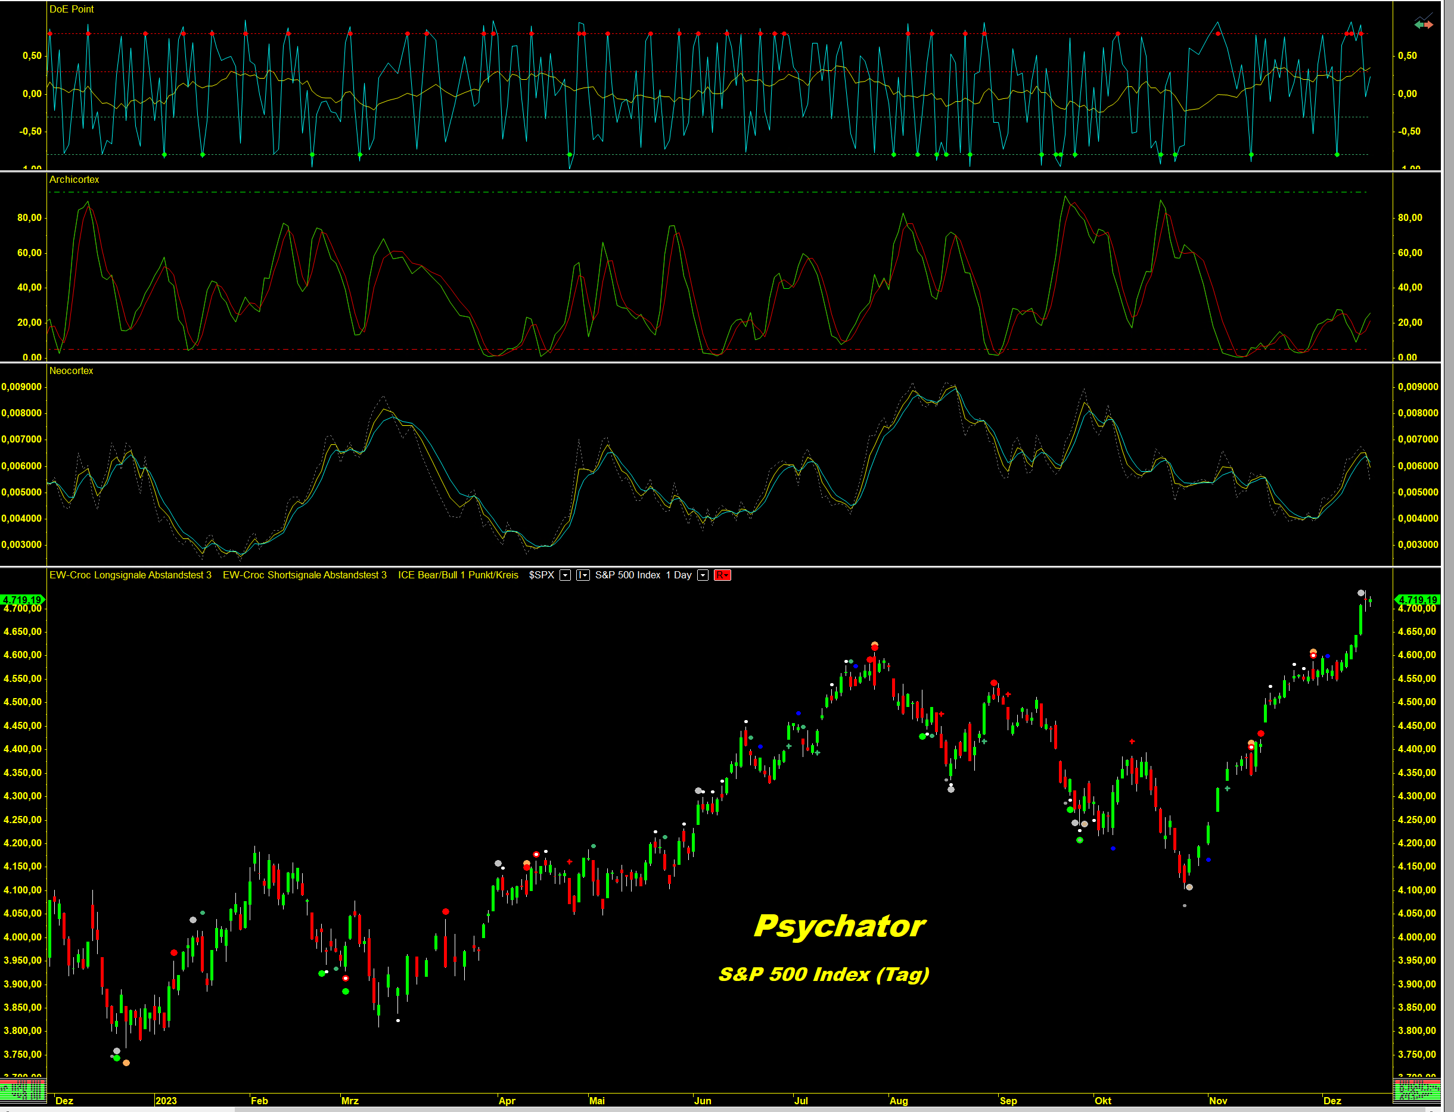Screen dimensions: 1454x1112
Task: Open the 1 Day interval dropdown arrow
Action: coord(703,575)
